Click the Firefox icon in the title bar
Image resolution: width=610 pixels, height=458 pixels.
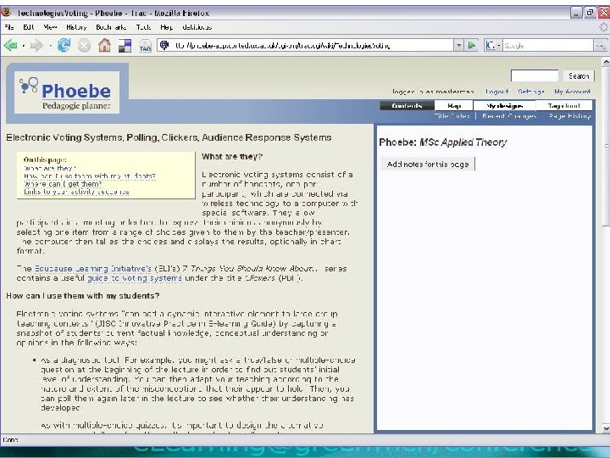pyautogui.click(x=6, y=12)
